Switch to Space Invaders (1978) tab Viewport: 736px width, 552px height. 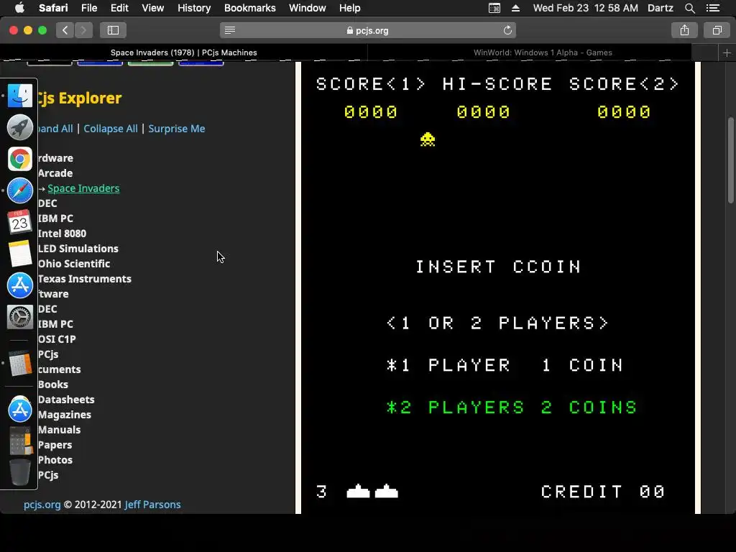coord(183,52)
